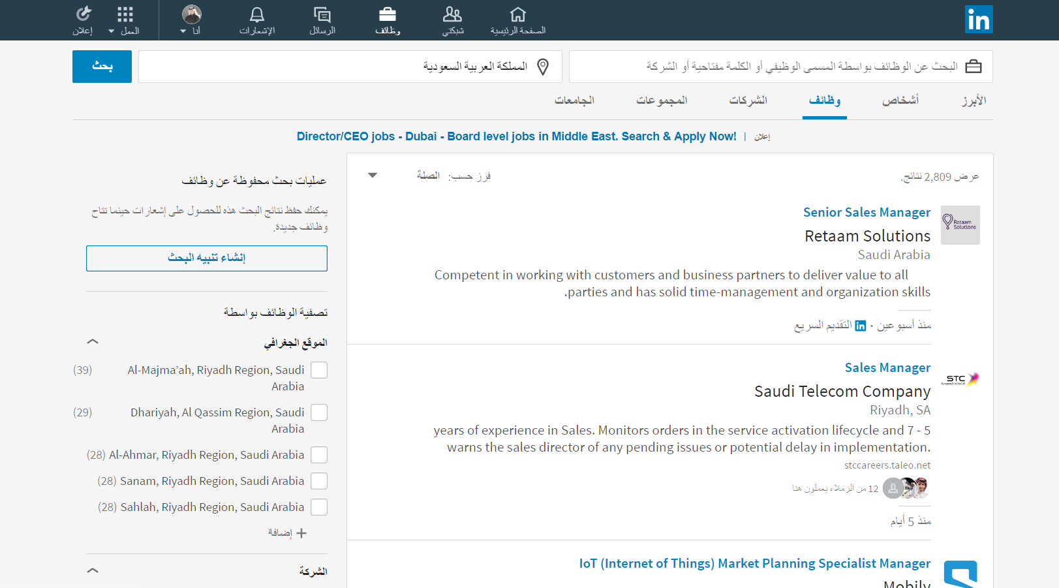Check Al-Majma'ah, Riyadh Region filter

[319, 370]
